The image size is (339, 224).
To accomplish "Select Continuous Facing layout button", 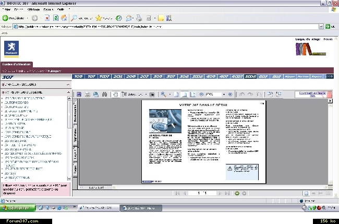I will pos(321,193).
